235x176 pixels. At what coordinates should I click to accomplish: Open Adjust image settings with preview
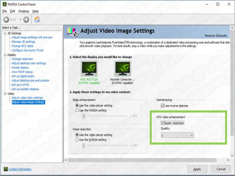point(32,38)
